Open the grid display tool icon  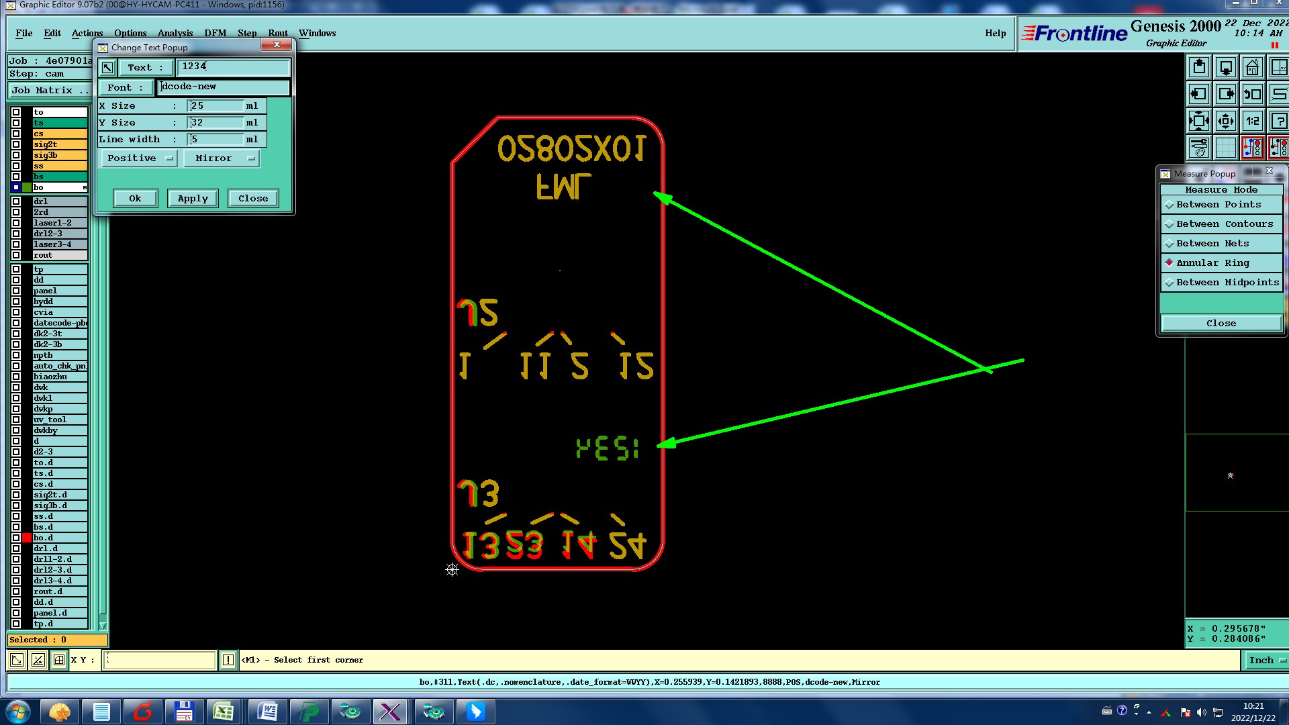tap(1225, 148)
